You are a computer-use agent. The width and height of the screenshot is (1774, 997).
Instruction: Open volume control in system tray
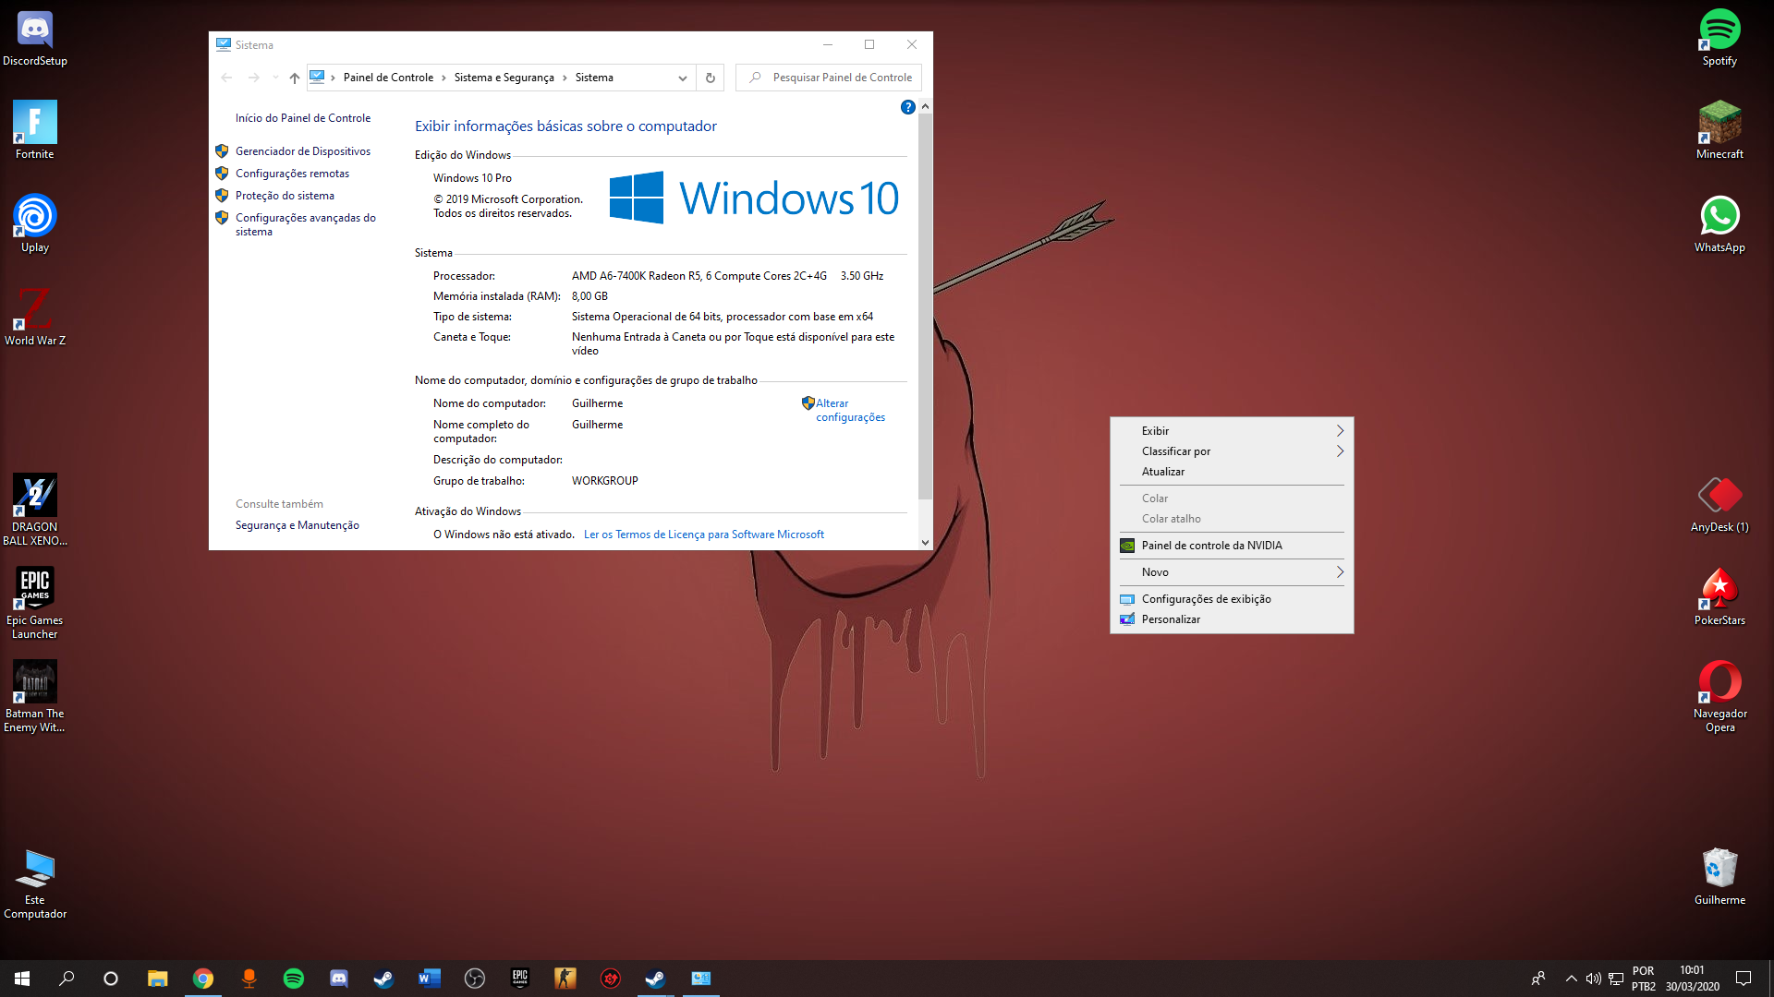(x=1594, y=979)
